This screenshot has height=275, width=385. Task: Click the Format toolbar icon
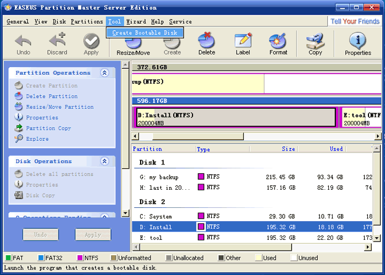[x=278, y=40]
